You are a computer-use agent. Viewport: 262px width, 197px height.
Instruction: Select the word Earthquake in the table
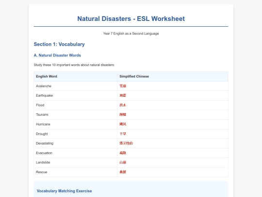point(45,95)
